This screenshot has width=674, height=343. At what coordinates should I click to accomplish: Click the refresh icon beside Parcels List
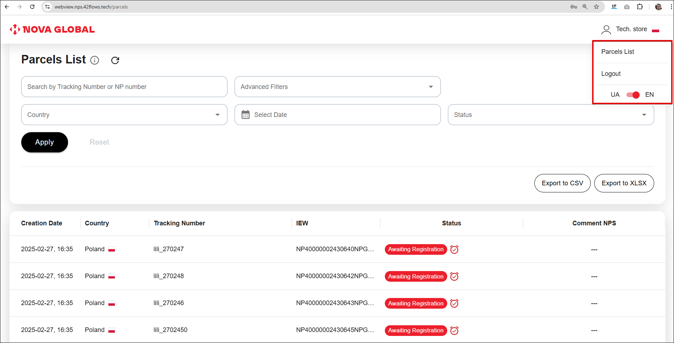click(x=115, y=60)
